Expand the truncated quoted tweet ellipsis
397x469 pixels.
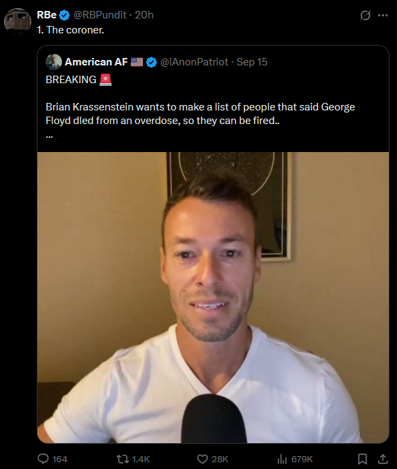[49, 136]
